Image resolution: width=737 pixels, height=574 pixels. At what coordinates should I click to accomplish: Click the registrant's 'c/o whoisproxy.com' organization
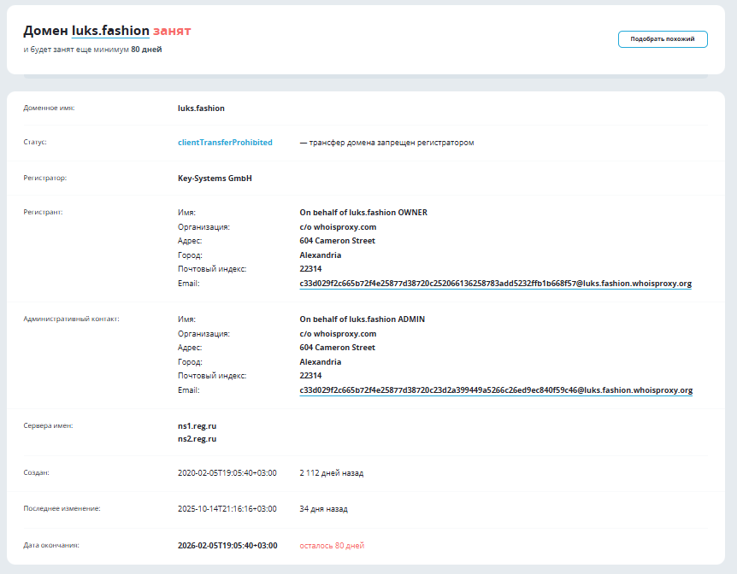[338, 226]
